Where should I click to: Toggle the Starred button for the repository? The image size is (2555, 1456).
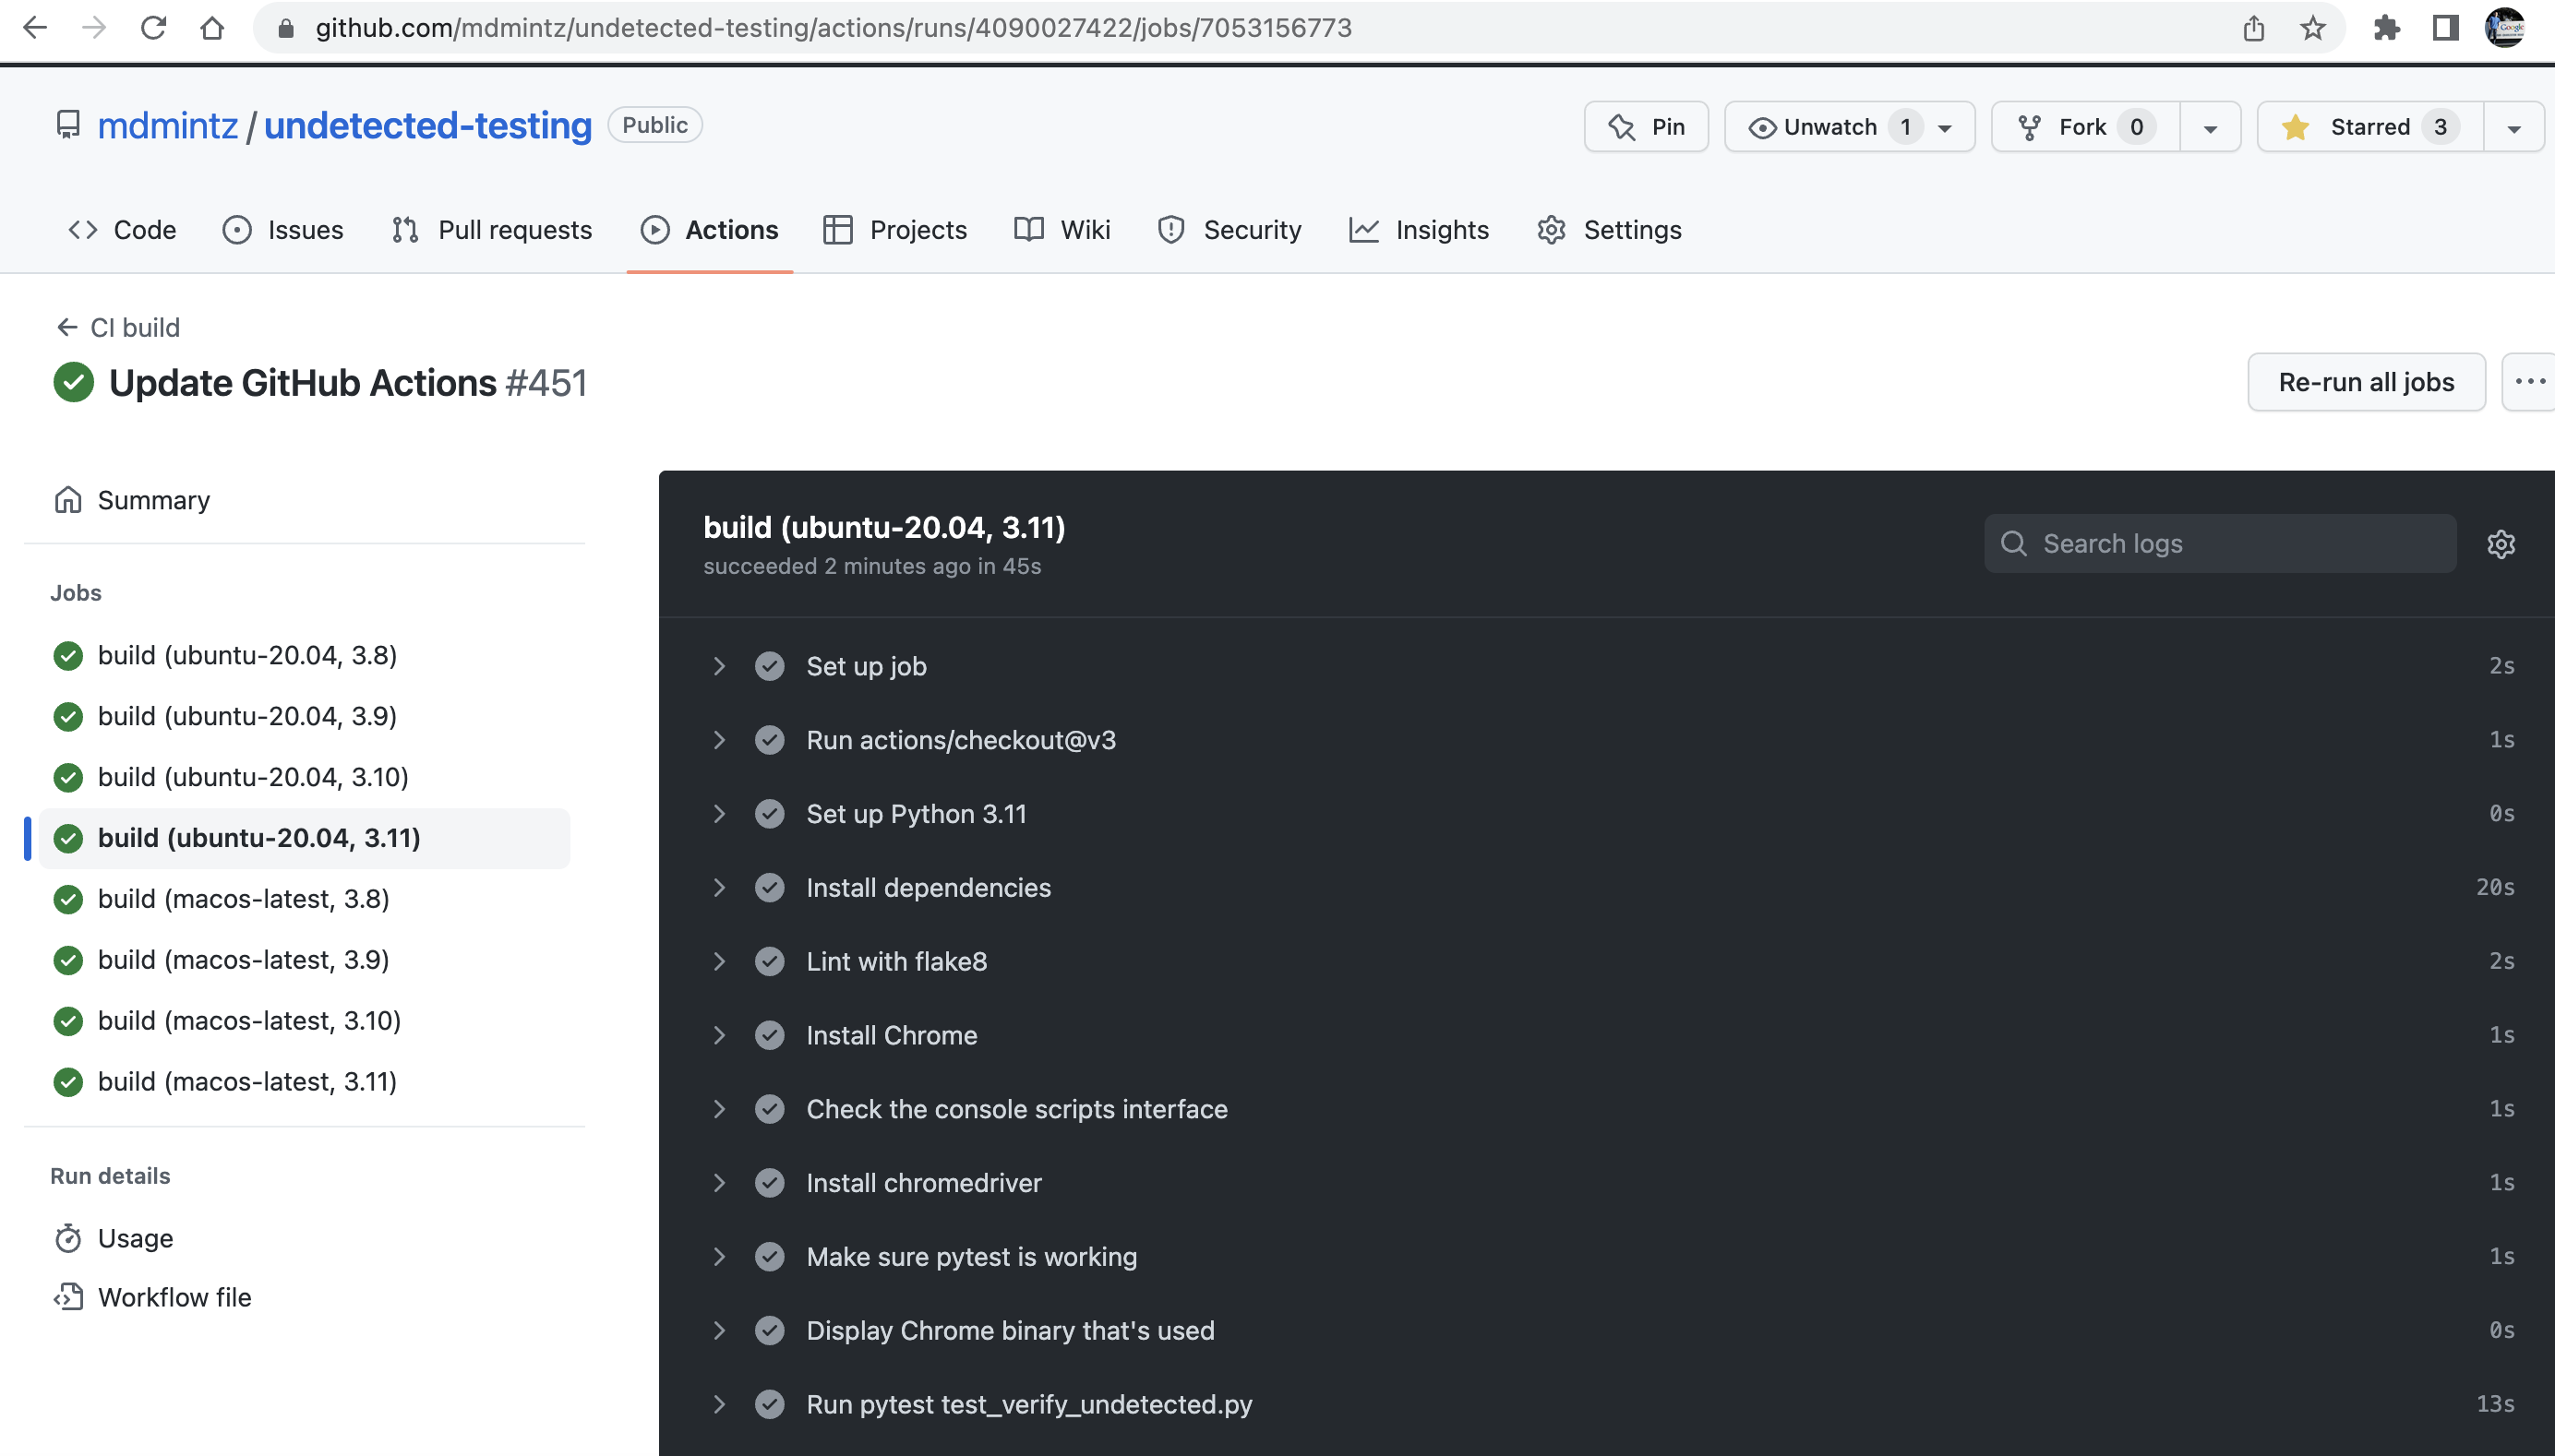coord(2369,127)
